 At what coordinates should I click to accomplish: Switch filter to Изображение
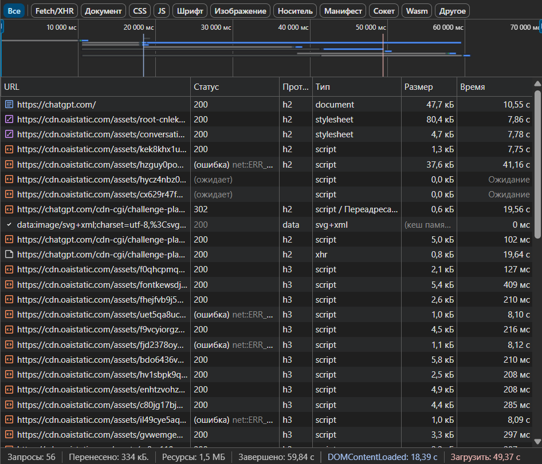pos(240,11)
